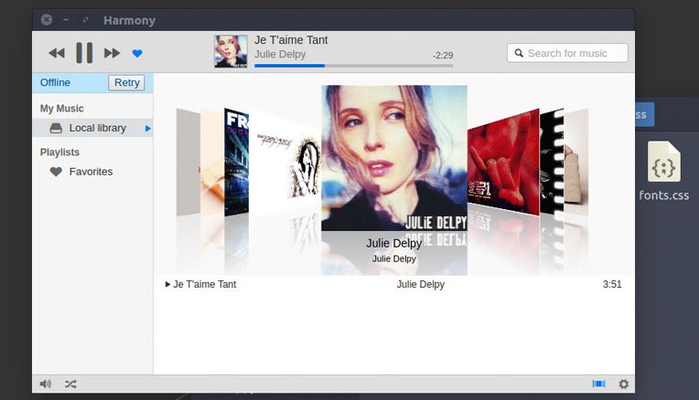Screen dimensions: 699x400
Task: Maximize the Harmony window
Action: (x=85, y=19)
